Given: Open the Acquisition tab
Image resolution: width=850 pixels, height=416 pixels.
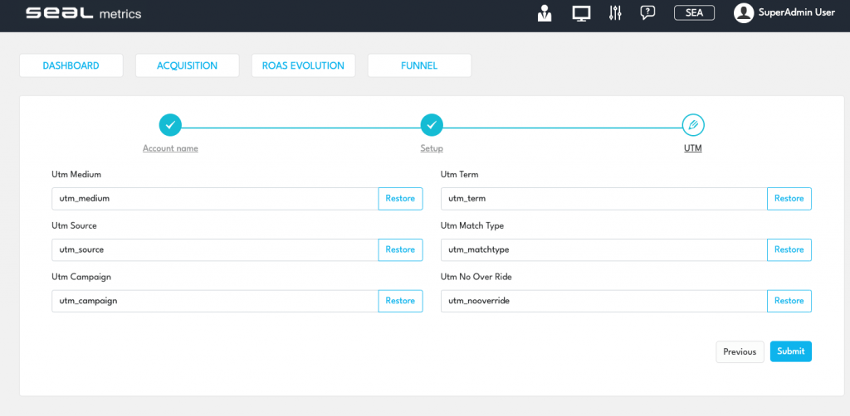Looking at the screenshot, I should tap(187, 65).
